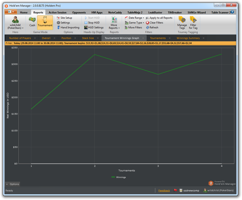Click Clear Filters red icon
This screenshot has width=242, height=200.
click(x=147, y=23)
